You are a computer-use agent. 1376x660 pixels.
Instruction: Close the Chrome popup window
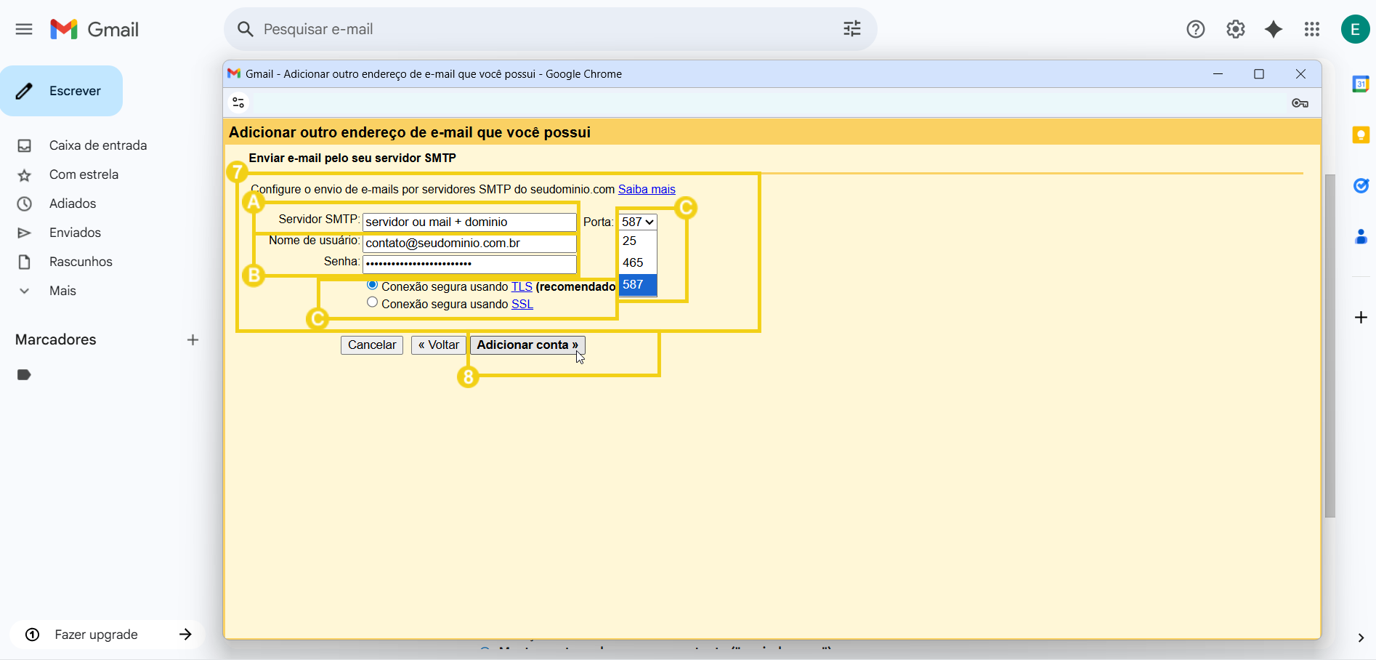(x=1300, y=74)
